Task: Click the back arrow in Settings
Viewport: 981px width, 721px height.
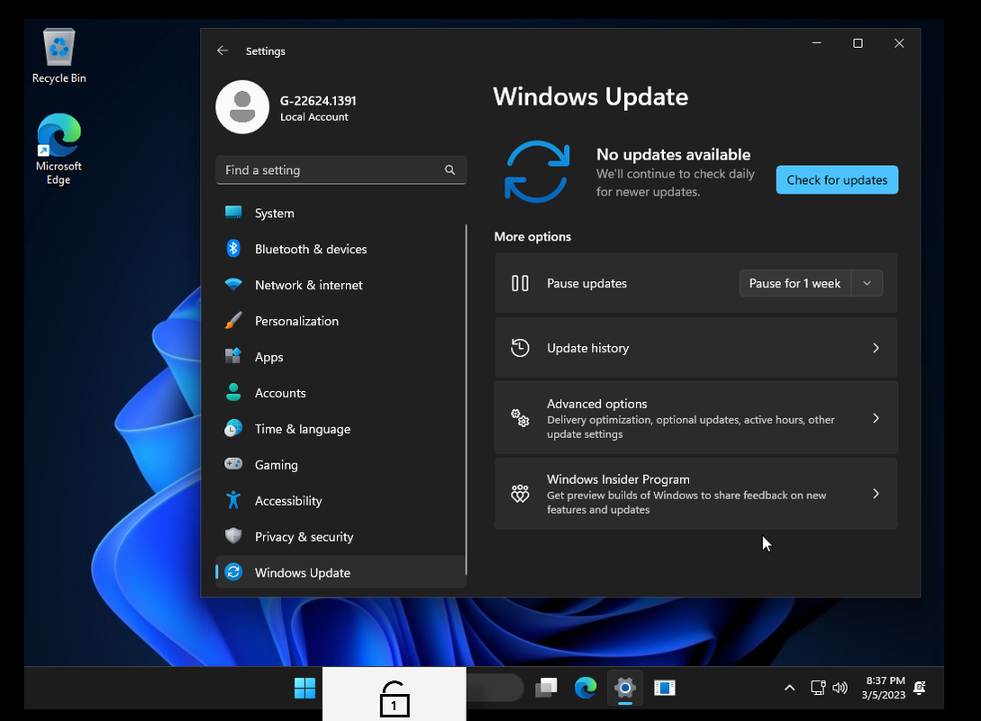Action: pyautogui.click(x=223, y=50)
